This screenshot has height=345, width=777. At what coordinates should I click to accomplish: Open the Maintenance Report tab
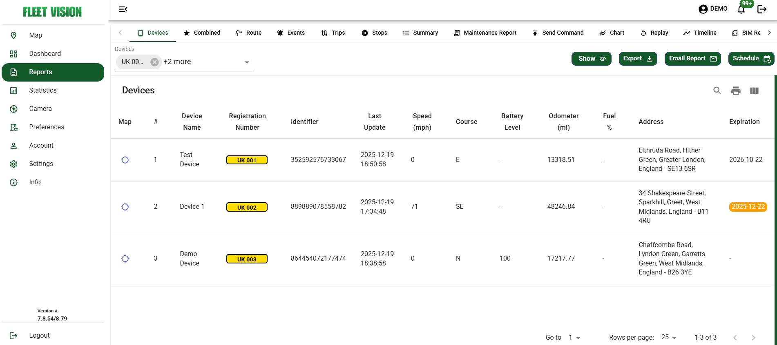485,33
